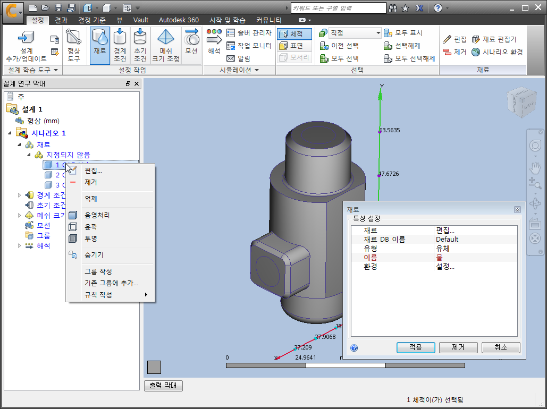Screen dimensions: 547x409
Task: Open the 재료 (Materials) ribbon tool
Action: 100,46
